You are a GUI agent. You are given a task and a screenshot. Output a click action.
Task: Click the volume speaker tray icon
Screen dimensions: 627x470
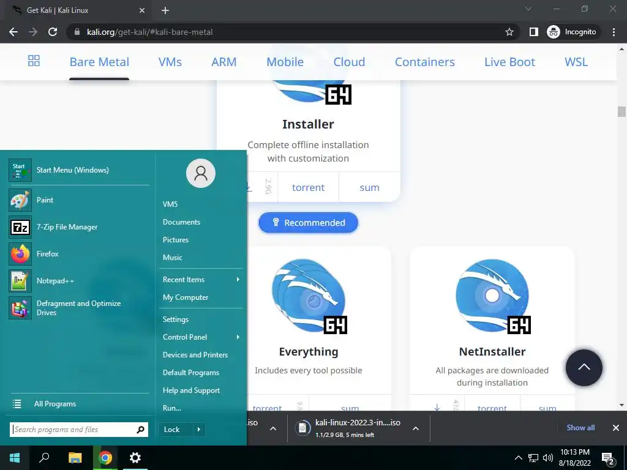(x=548, y=458)
